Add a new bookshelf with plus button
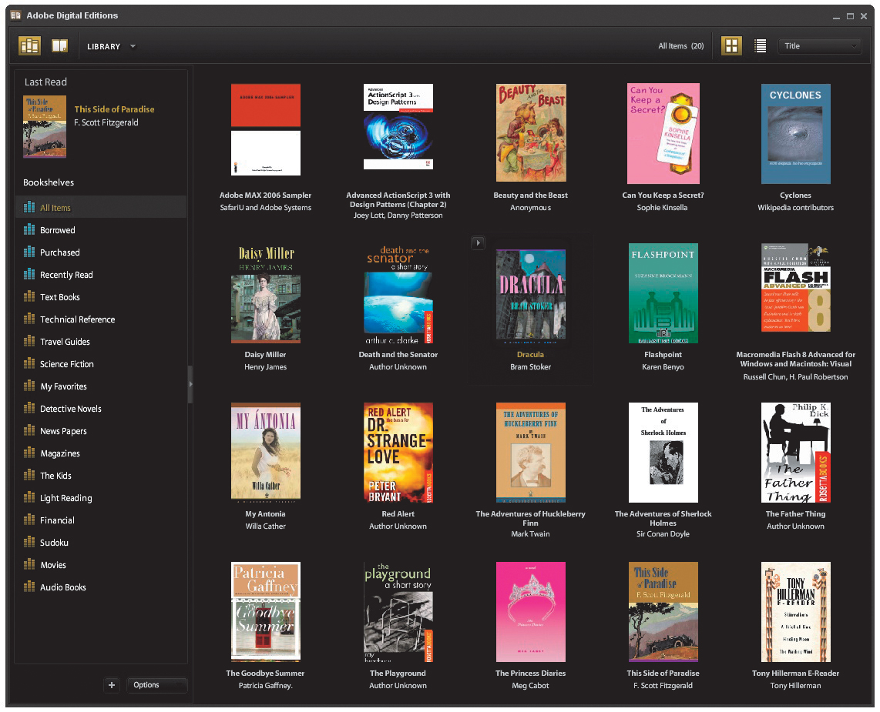This screenshot has width=880, height=712. 112,685
